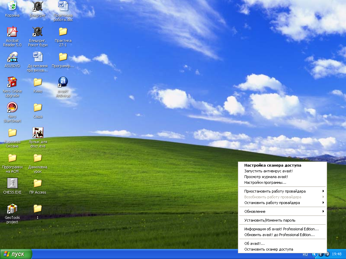Select the CHESS.EXE icon
Image resolution: width=346 pixels, height=259 pixels.
pyautogui.click(x=12, y=186)
